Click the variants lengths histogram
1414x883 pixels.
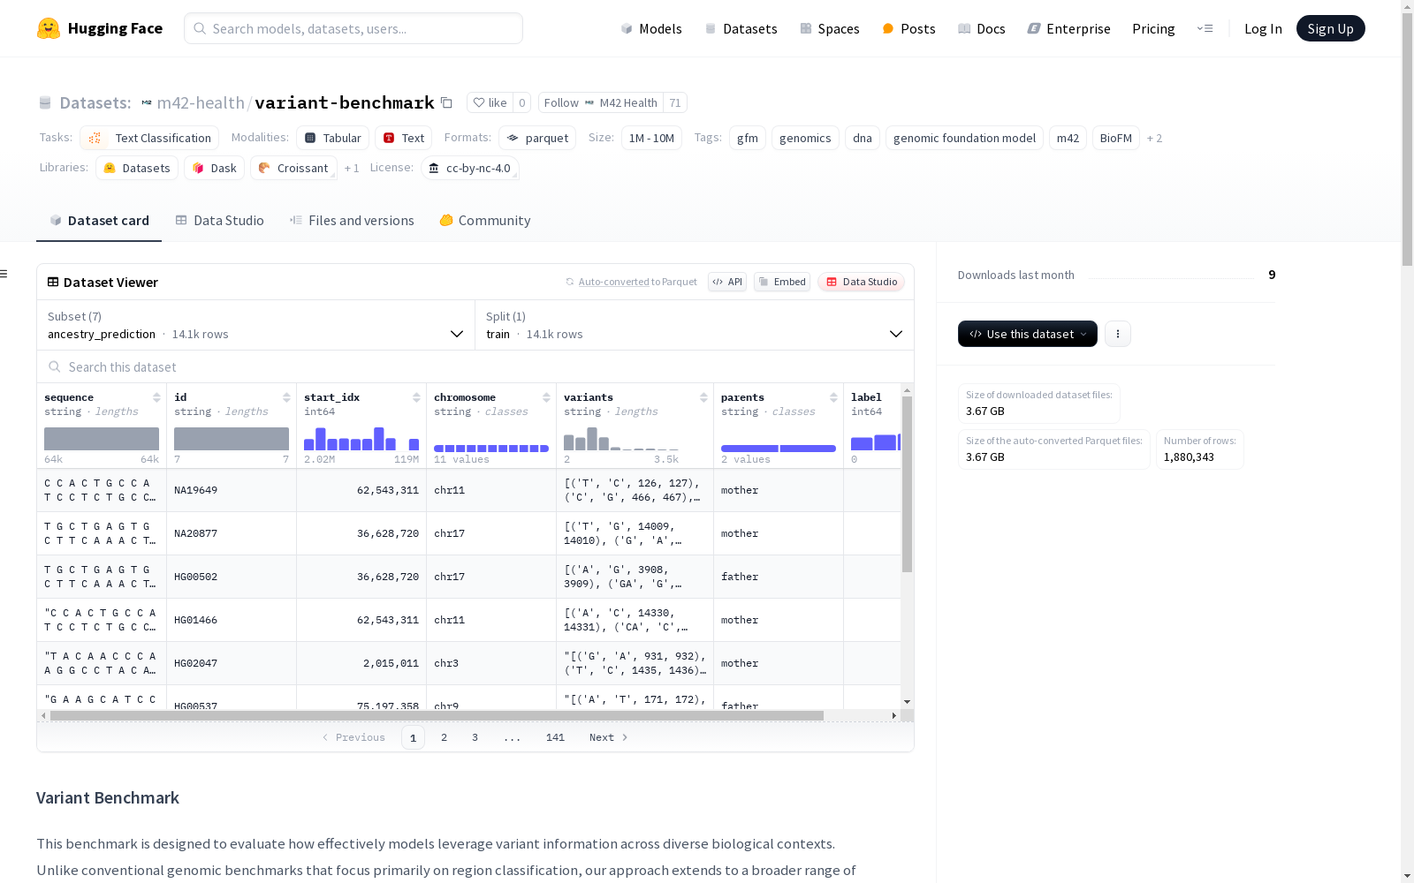[x=621, y=439]
